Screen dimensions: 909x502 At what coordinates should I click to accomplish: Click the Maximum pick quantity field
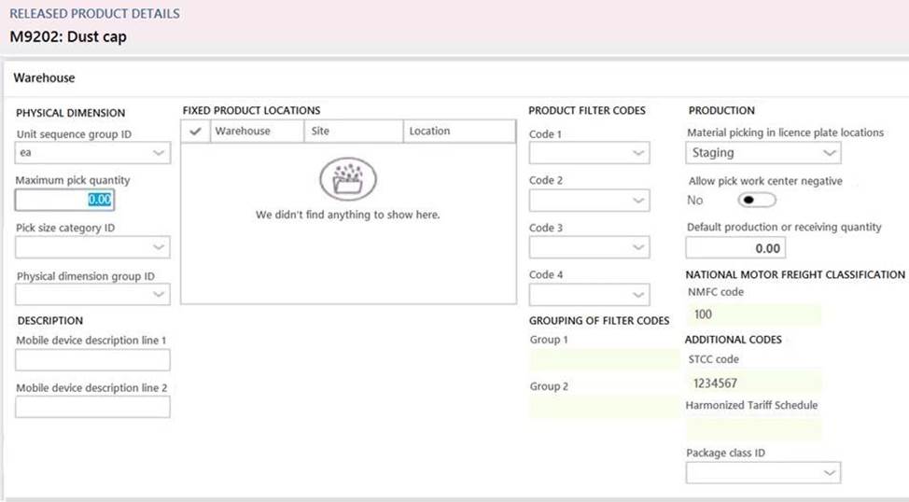pyautogui.click(x=64, y=200)
